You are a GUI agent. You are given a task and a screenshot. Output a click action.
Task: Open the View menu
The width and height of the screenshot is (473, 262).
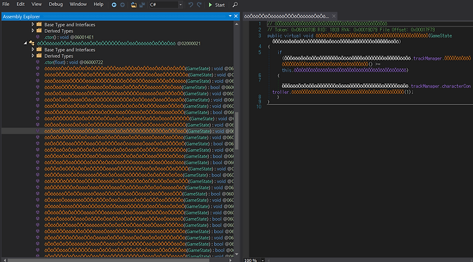37,4
